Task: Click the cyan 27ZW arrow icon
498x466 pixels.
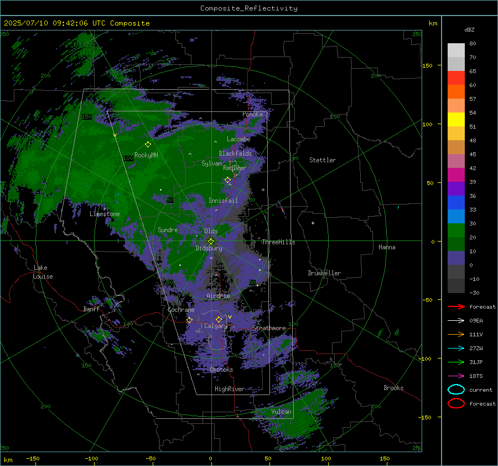Action: tap(456, 349)
